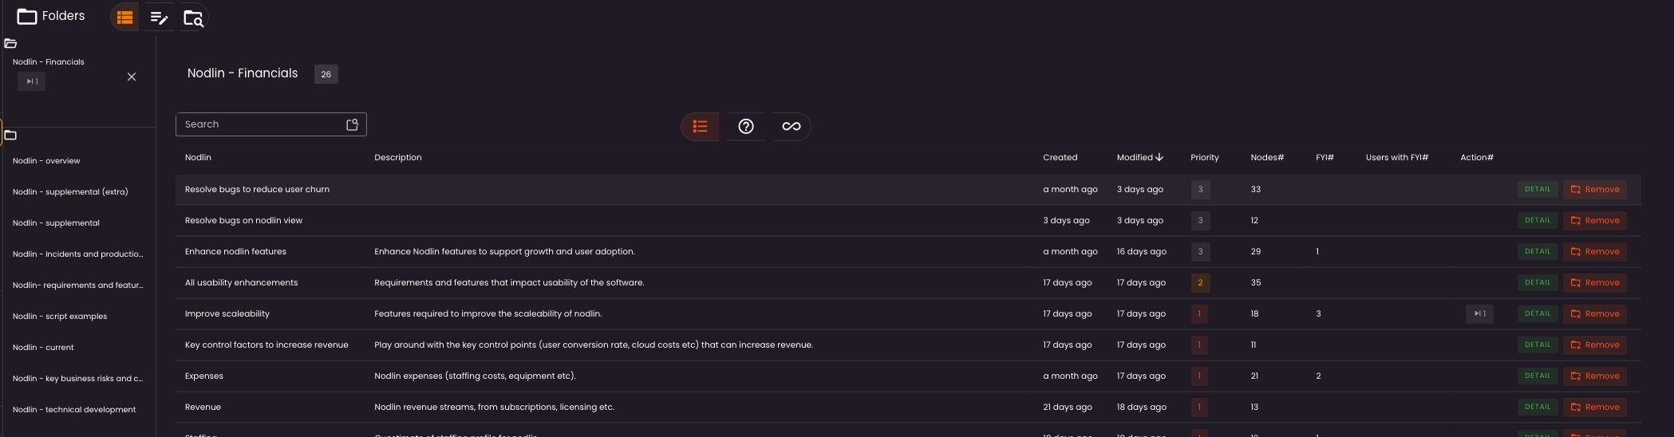The width and height of the screenshot is (1674, 437).
Task: Click the folder search icon in header
Action: coord(193,18)
